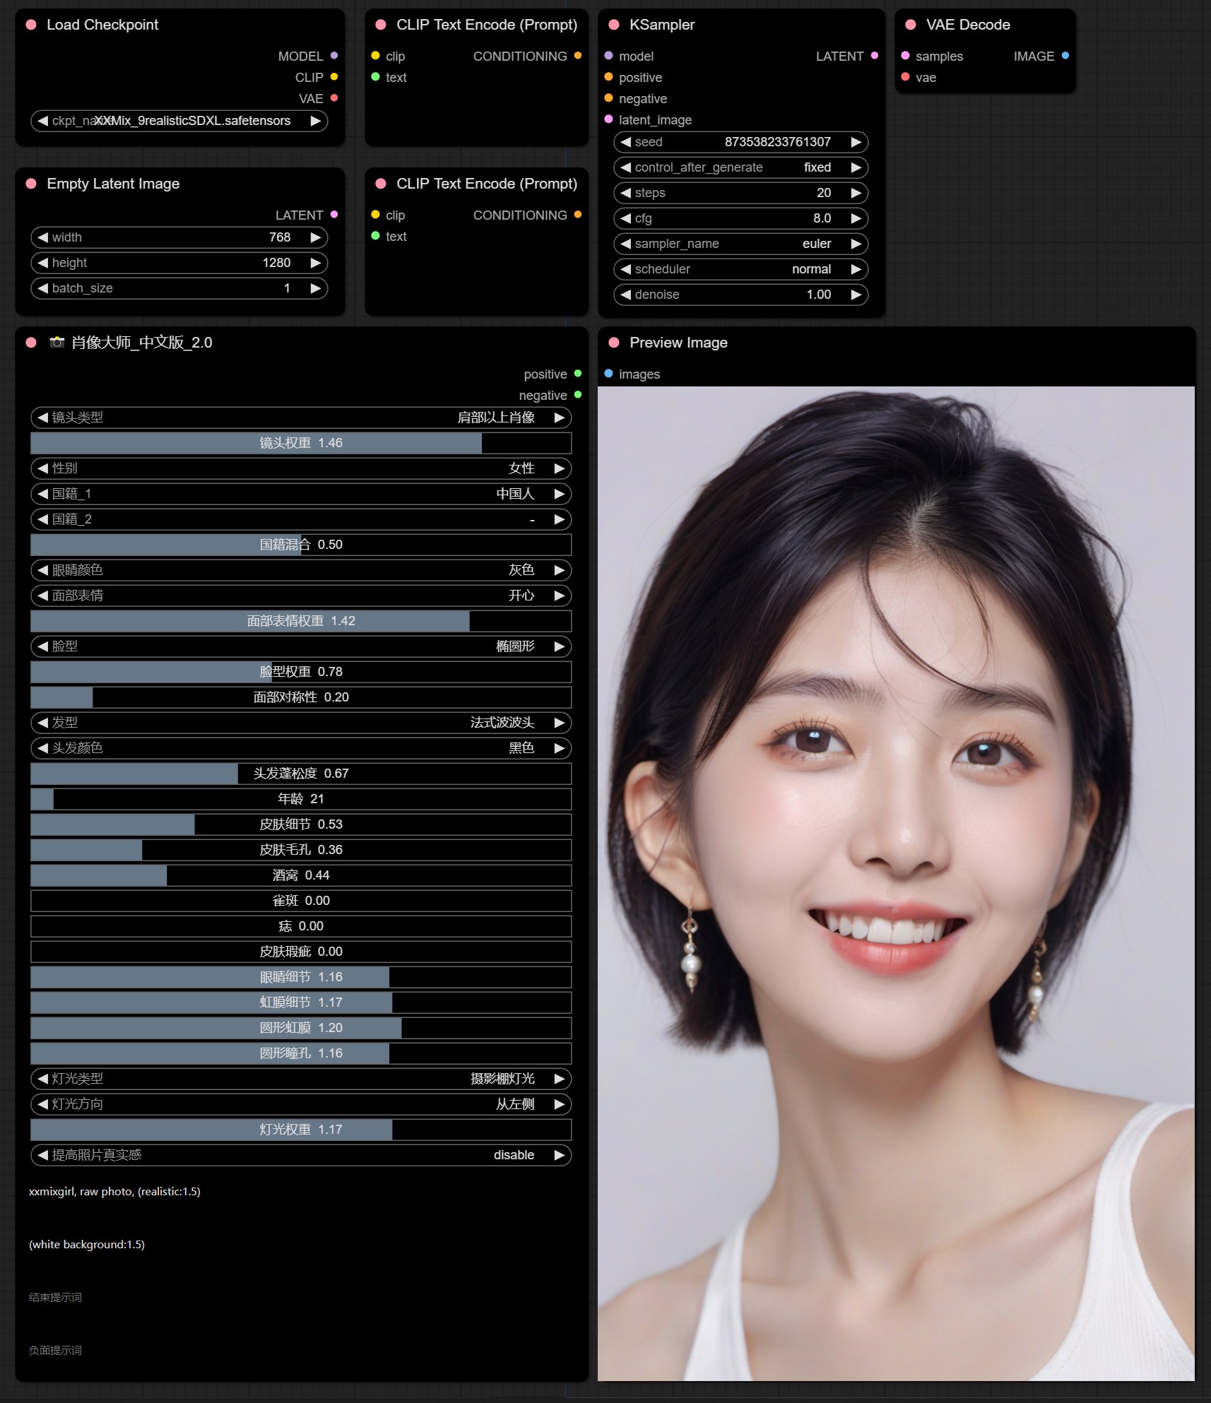Increase the steps value with right arrow
Viewport: 1211px width, 1403px height.
tap(856, 193)
